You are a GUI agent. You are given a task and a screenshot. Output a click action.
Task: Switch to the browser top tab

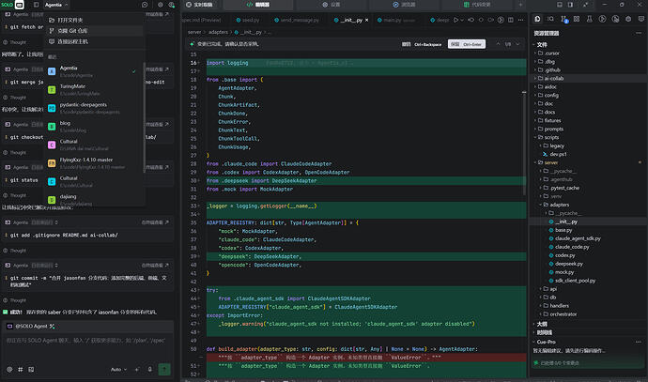tap(404, 5)
